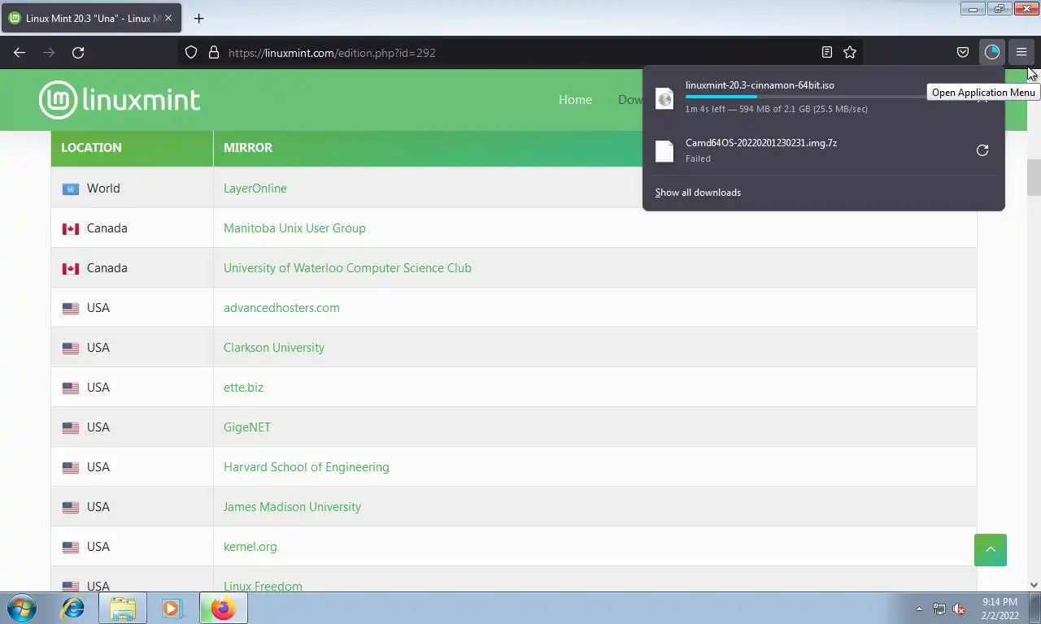Screen dimensions: 1041x624
Task: Open a new browser tab
Action: (x=198, y=18)
